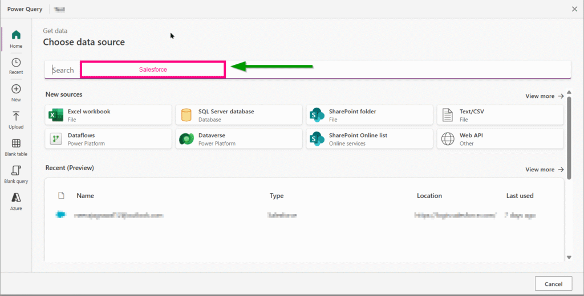Pick the Text/CSV document icon

pos(447,116)
